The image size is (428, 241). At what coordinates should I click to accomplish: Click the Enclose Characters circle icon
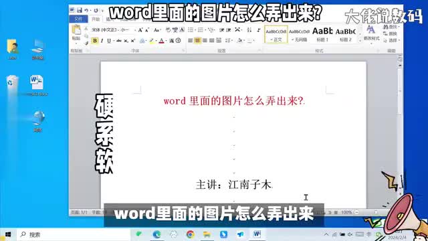[x=179, y=41]
